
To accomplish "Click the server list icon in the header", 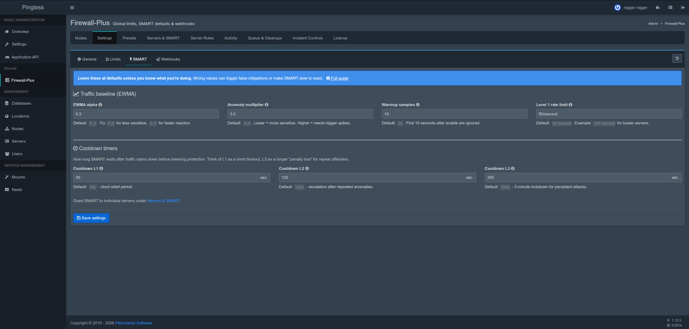I will 670,8.
